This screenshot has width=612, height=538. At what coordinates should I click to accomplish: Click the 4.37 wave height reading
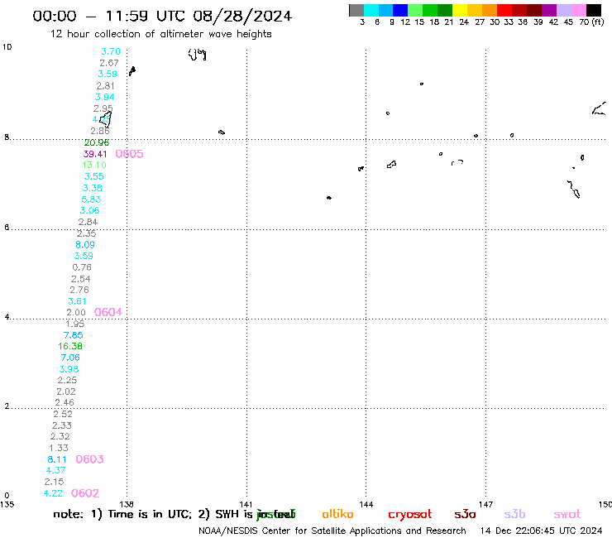click(55, 470)
